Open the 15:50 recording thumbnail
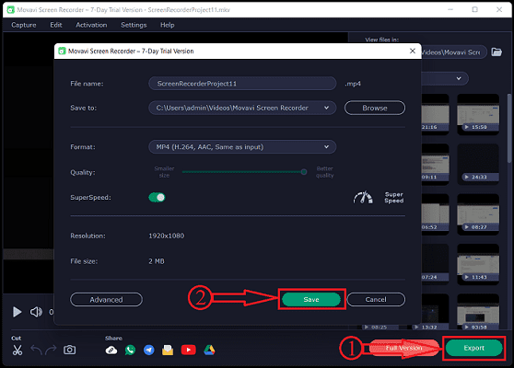 click(478, 114)
